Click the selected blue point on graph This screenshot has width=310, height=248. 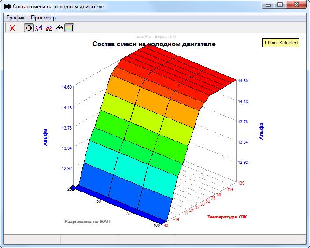(73, 188)
